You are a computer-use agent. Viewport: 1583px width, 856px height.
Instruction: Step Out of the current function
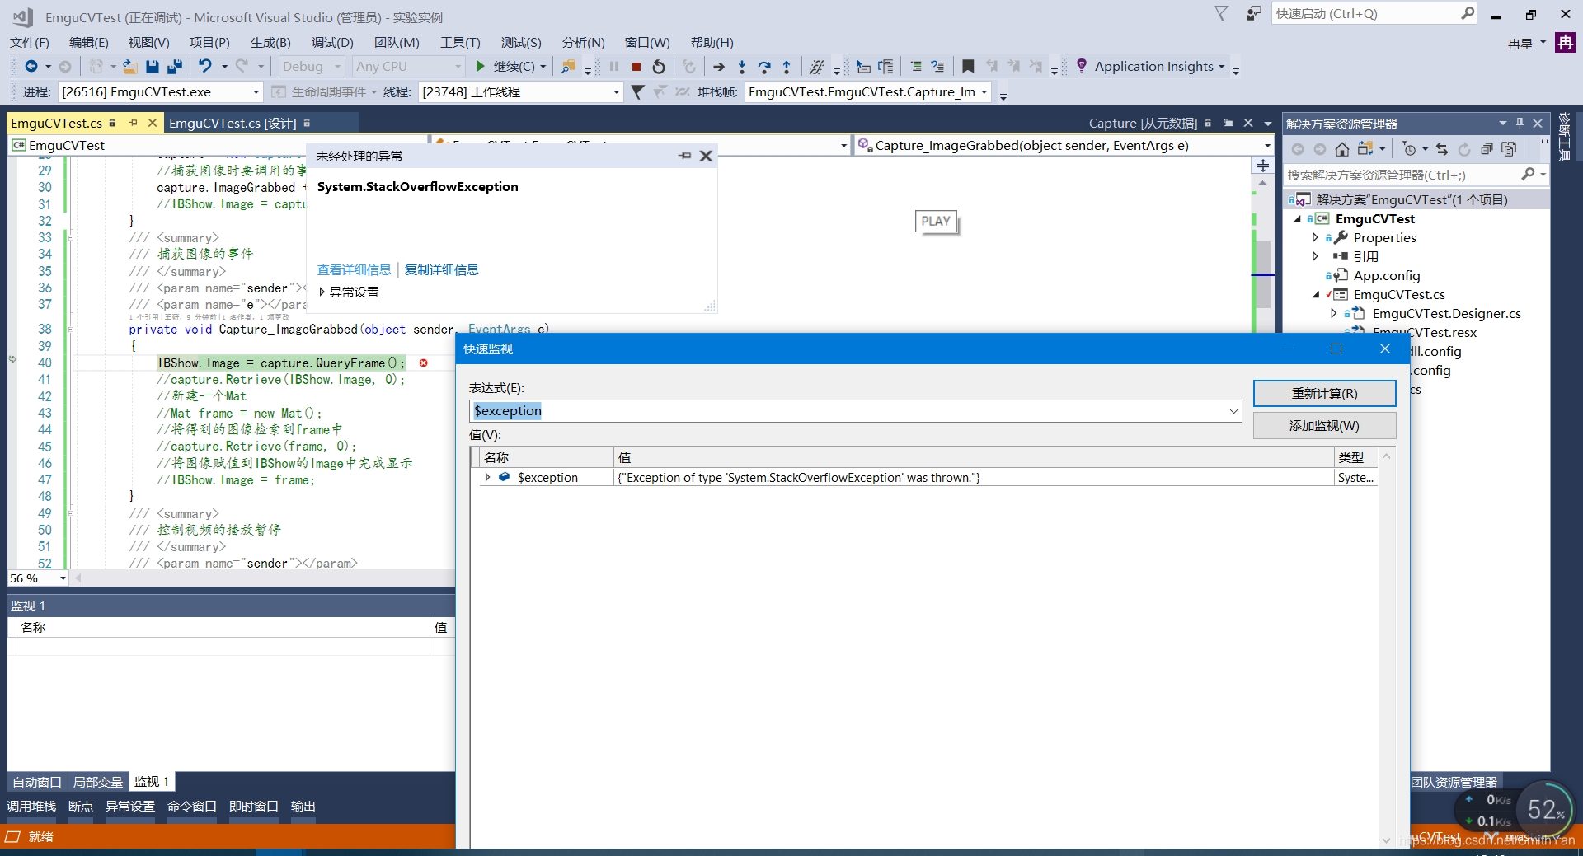coord(787,67)
